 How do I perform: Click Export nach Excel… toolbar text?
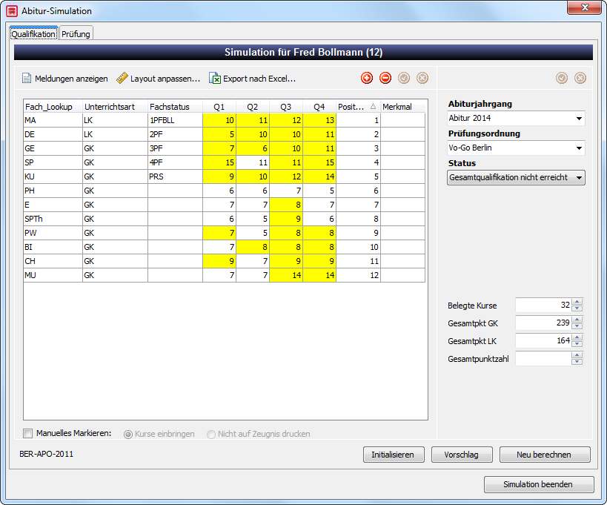(x=259, y=79)
